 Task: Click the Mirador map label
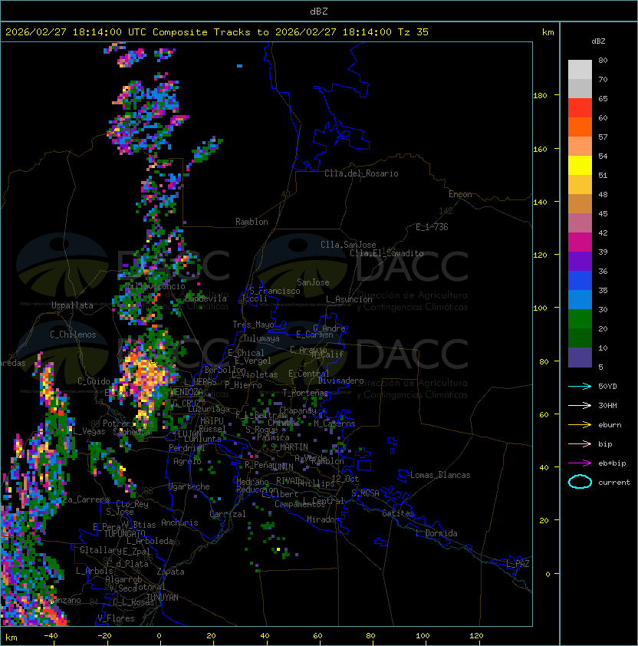point(324,519)
